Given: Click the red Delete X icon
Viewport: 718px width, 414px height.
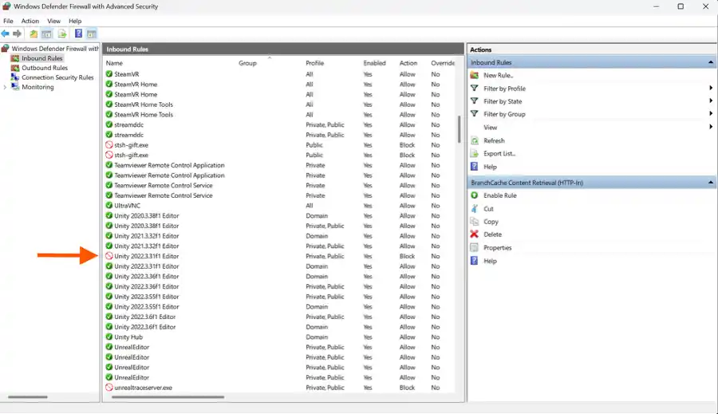Looking at the screenshot, I should [475, 234].
